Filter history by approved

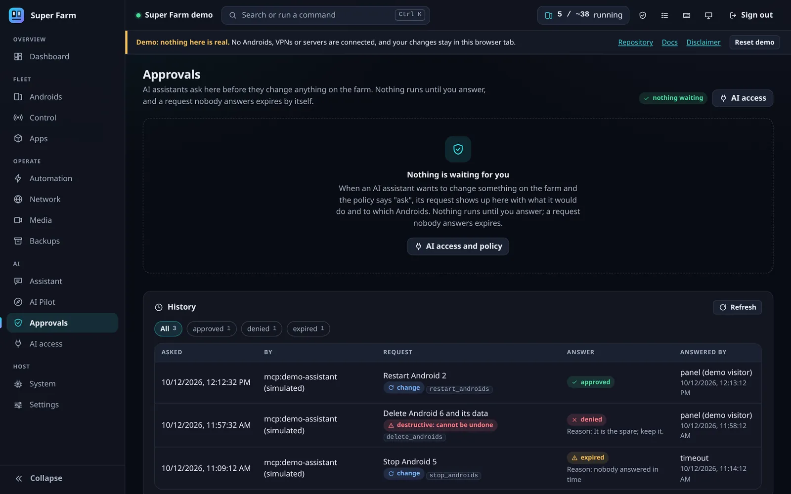[212, 329]
